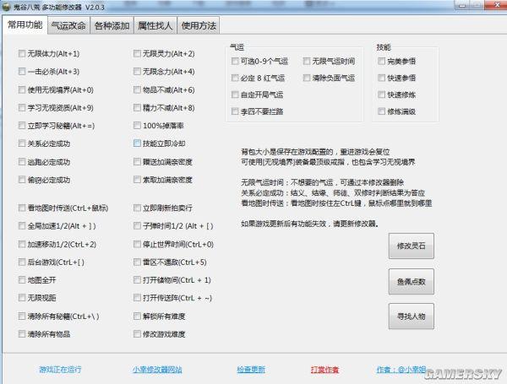
Task: Enable 看地图时传送 checkbox
Action: point(22,208)
